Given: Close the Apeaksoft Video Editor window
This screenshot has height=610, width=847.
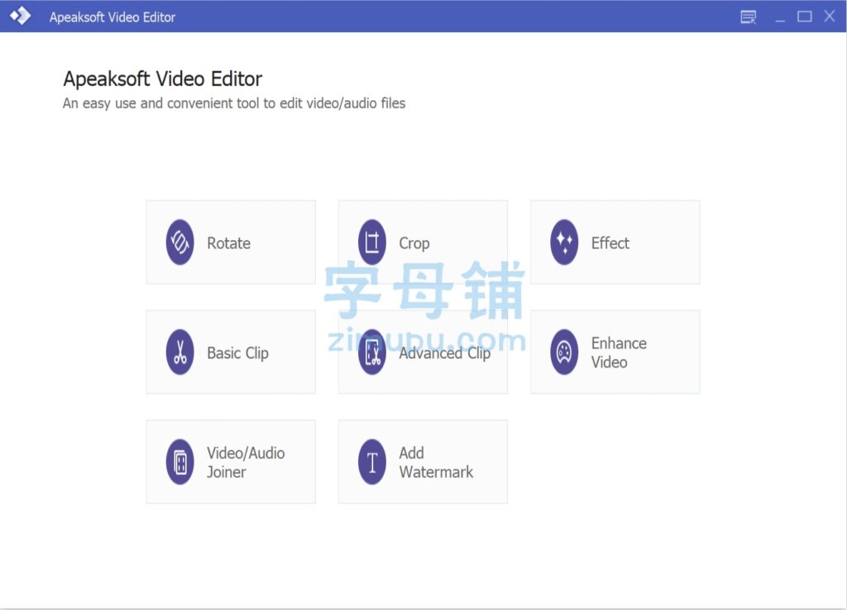Looking at the screenshot, I should [x=830, y=17].
